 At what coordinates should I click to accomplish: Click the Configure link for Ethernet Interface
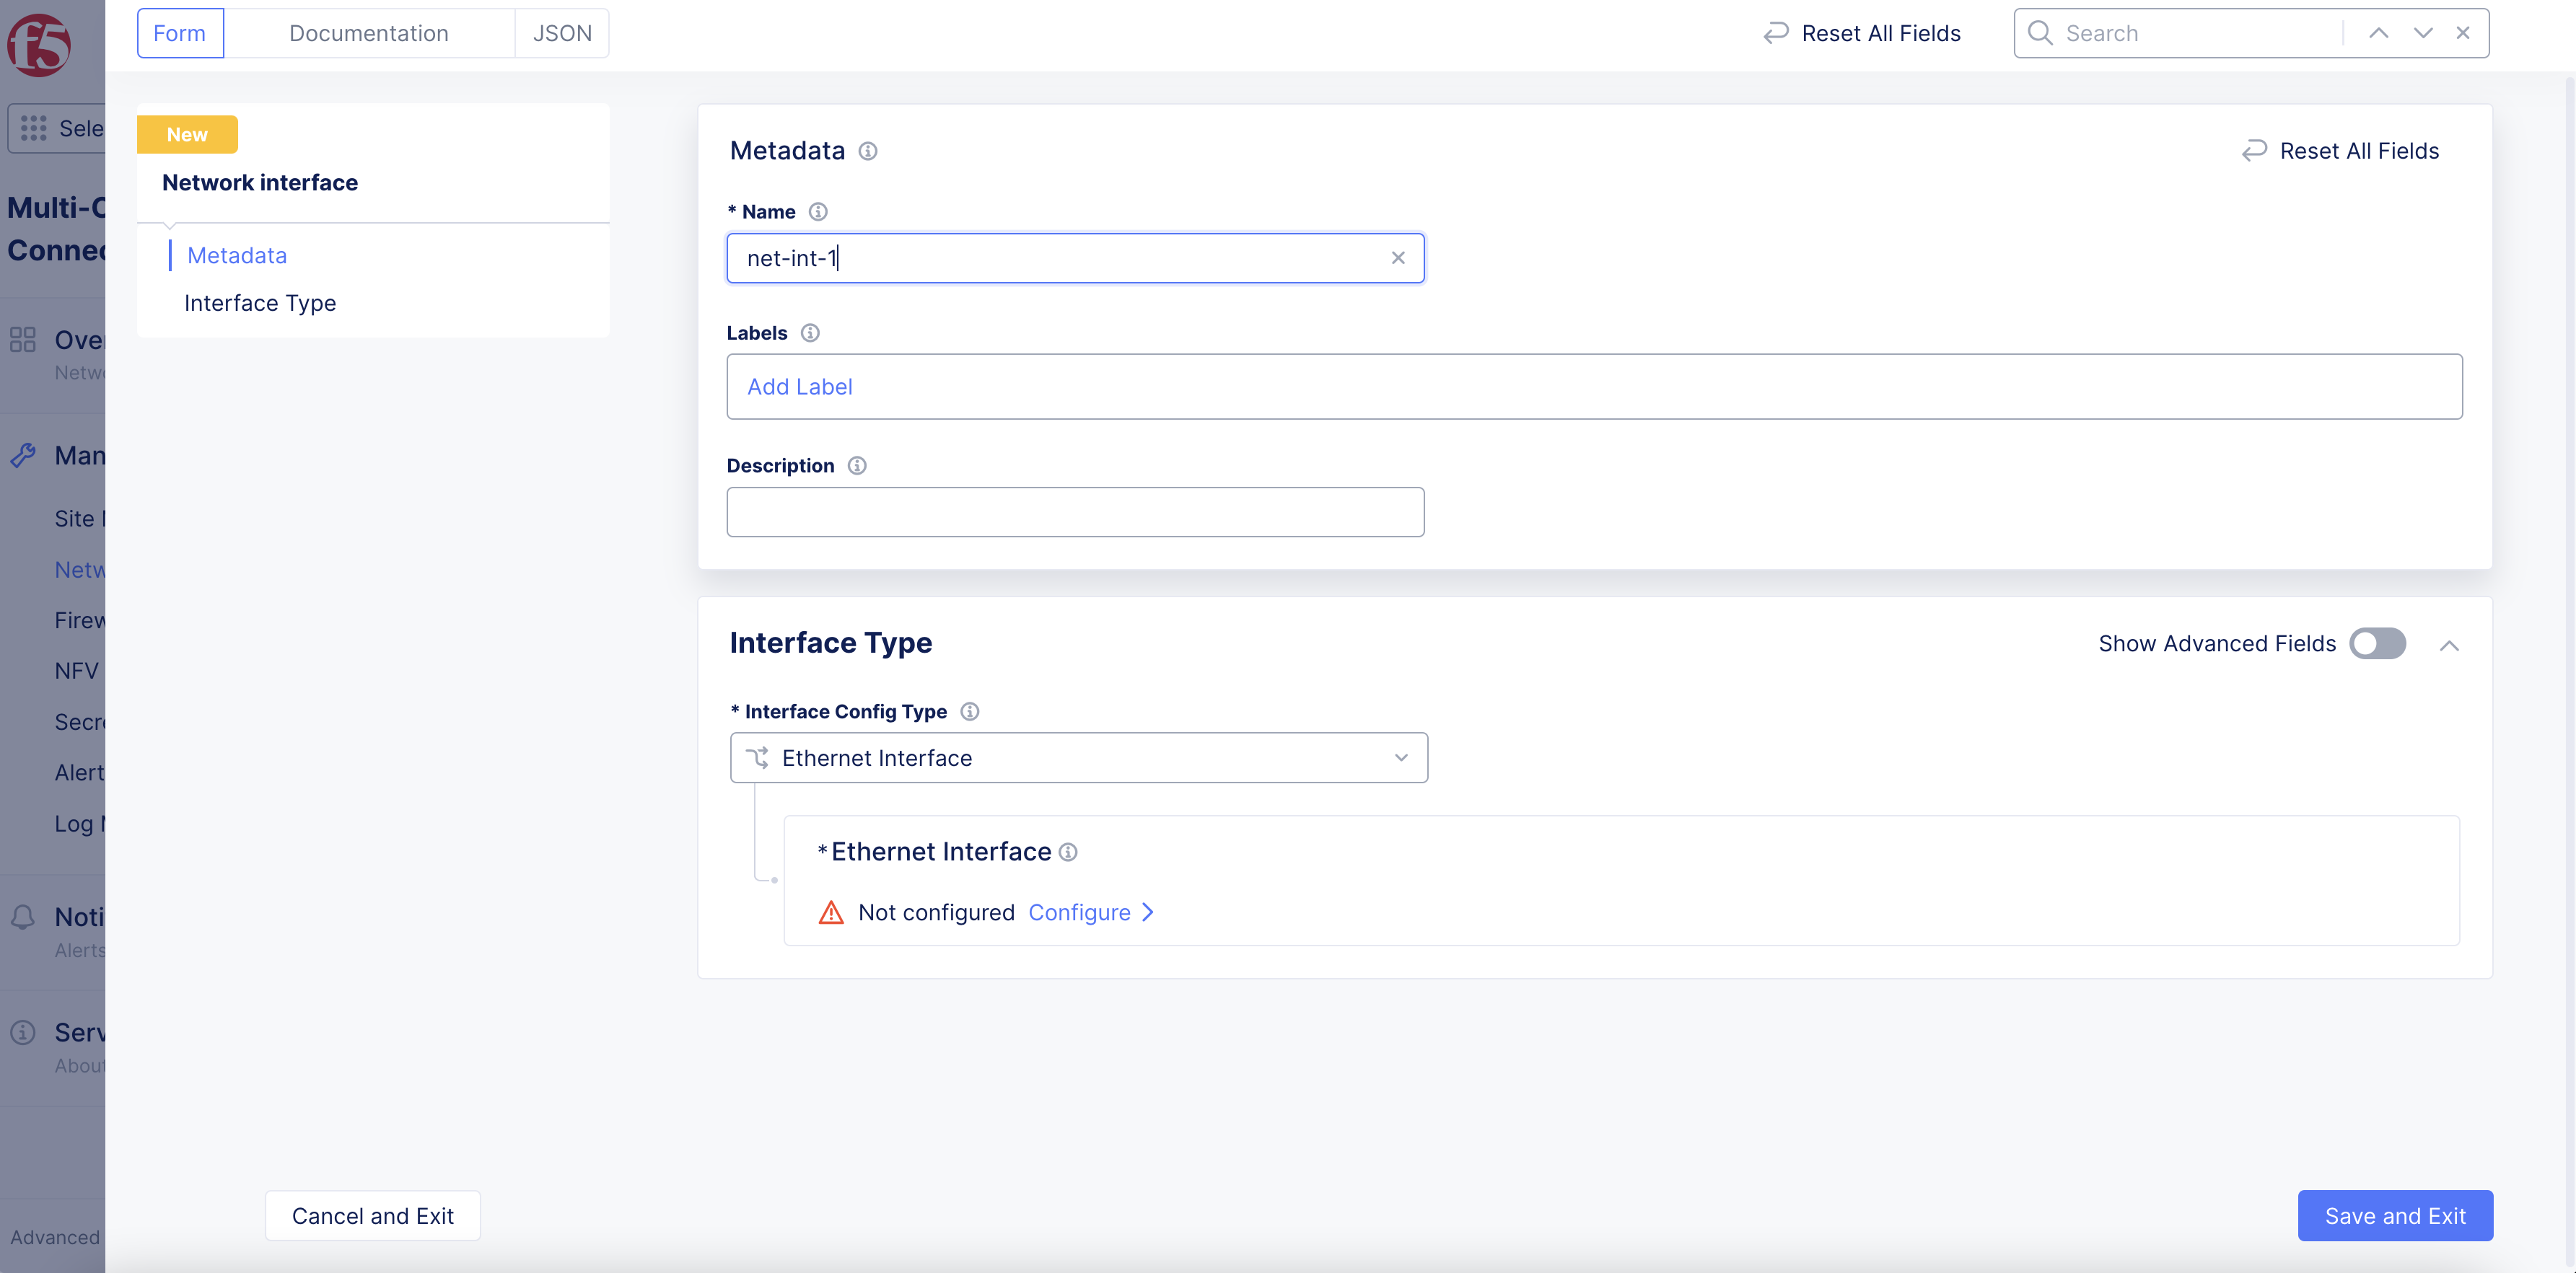1080,912
